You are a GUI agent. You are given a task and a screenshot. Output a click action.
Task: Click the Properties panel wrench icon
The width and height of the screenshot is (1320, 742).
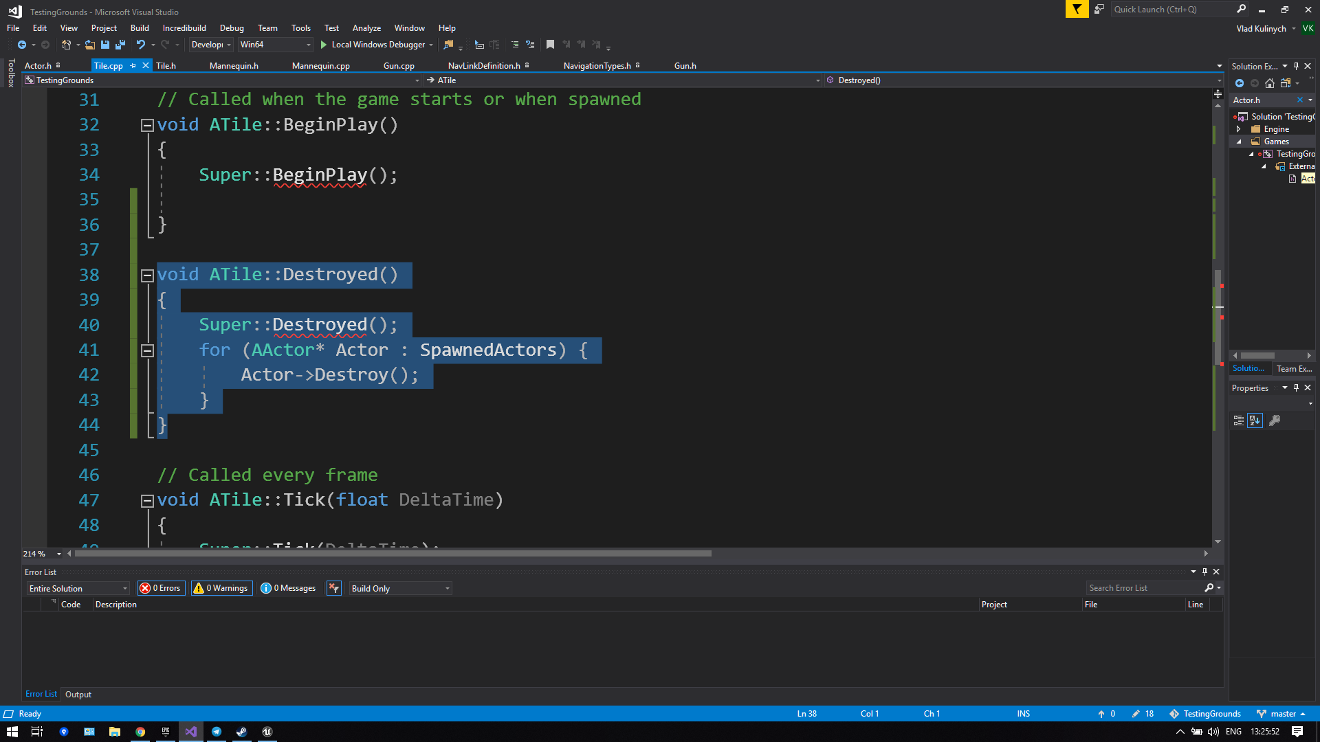tap(1275, 420)
